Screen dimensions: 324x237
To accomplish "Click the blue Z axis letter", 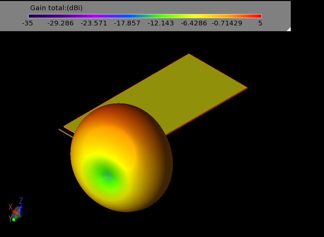I will (x=21, y=200).
